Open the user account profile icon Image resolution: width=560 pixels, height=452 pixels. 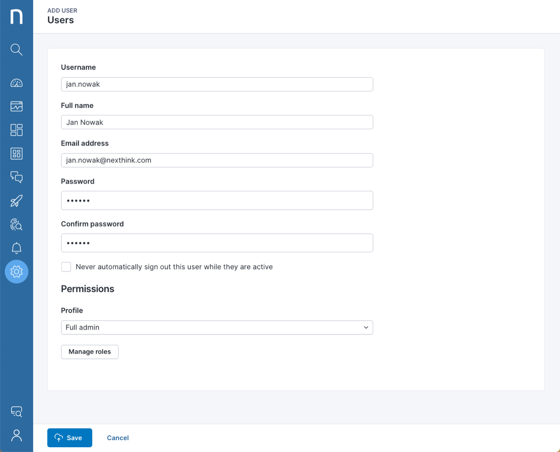(x=16, y=435)
